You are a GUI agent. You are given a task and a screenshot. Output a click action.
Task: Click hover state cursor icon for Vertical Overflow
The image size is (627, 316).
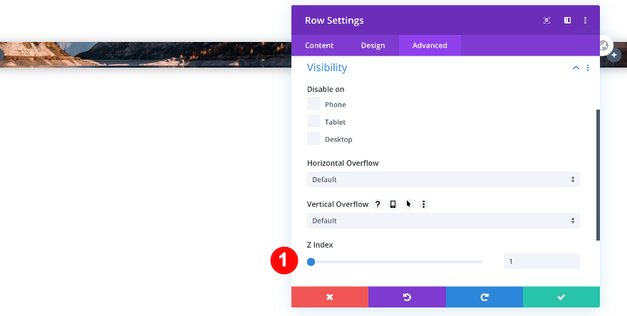click(408, 204)
